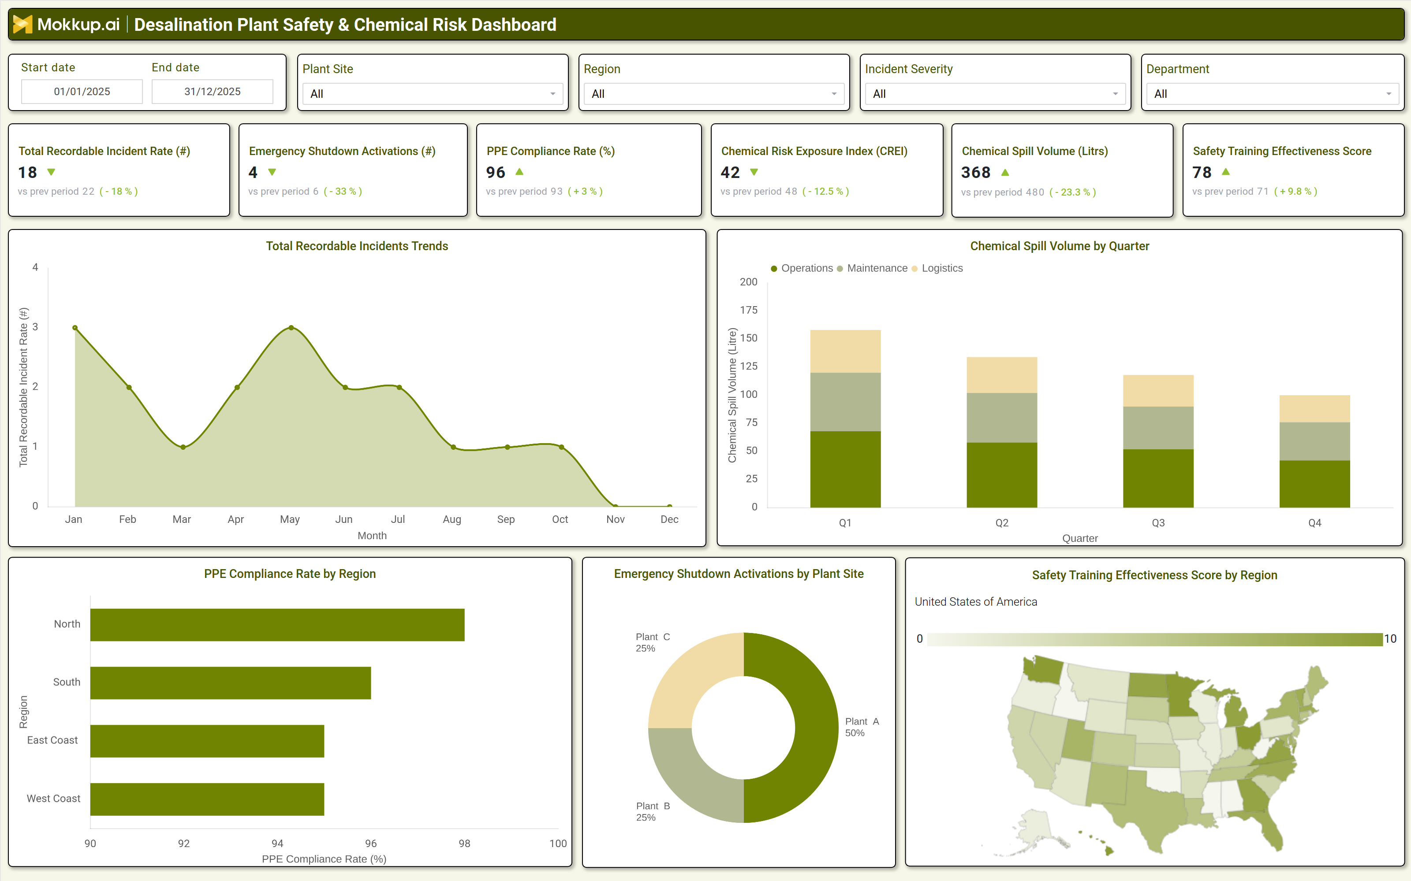Click the Start date field 01/01/2025
The image size is (1411, 881).
[x=82, y=92]
